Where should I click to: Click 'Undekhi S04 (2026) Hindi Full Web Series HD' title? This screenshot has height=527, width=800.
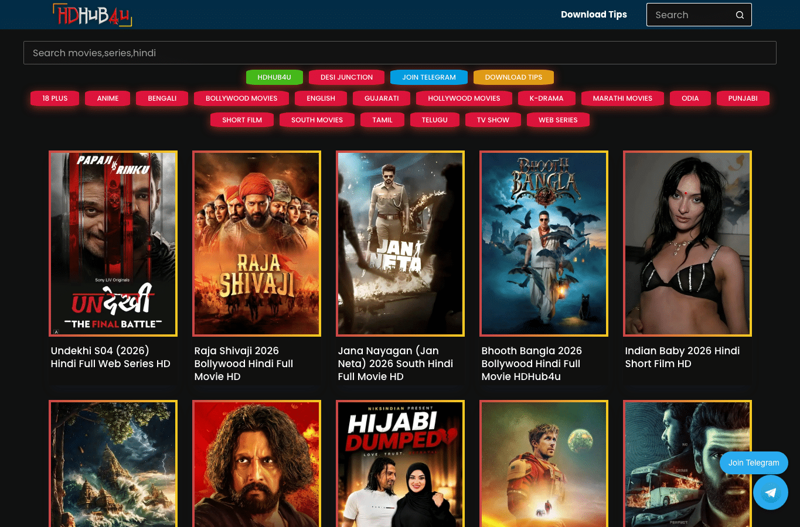[111, 357]
